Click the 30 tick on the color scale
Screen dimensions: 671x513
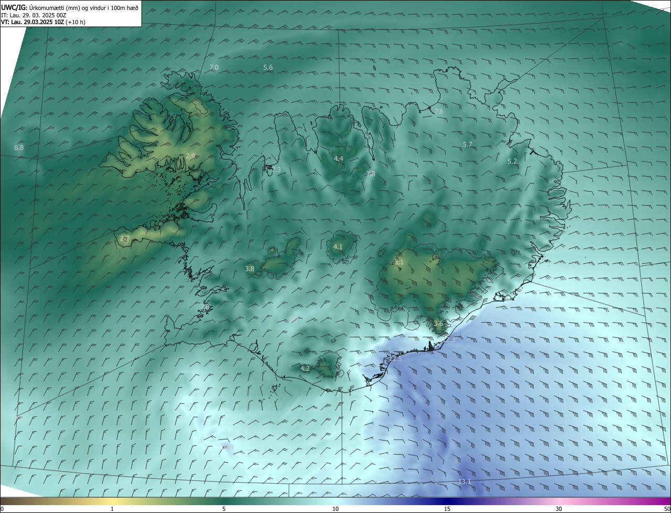[559, 509]
